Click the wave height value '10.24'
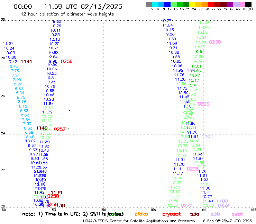 pos(9,48)
